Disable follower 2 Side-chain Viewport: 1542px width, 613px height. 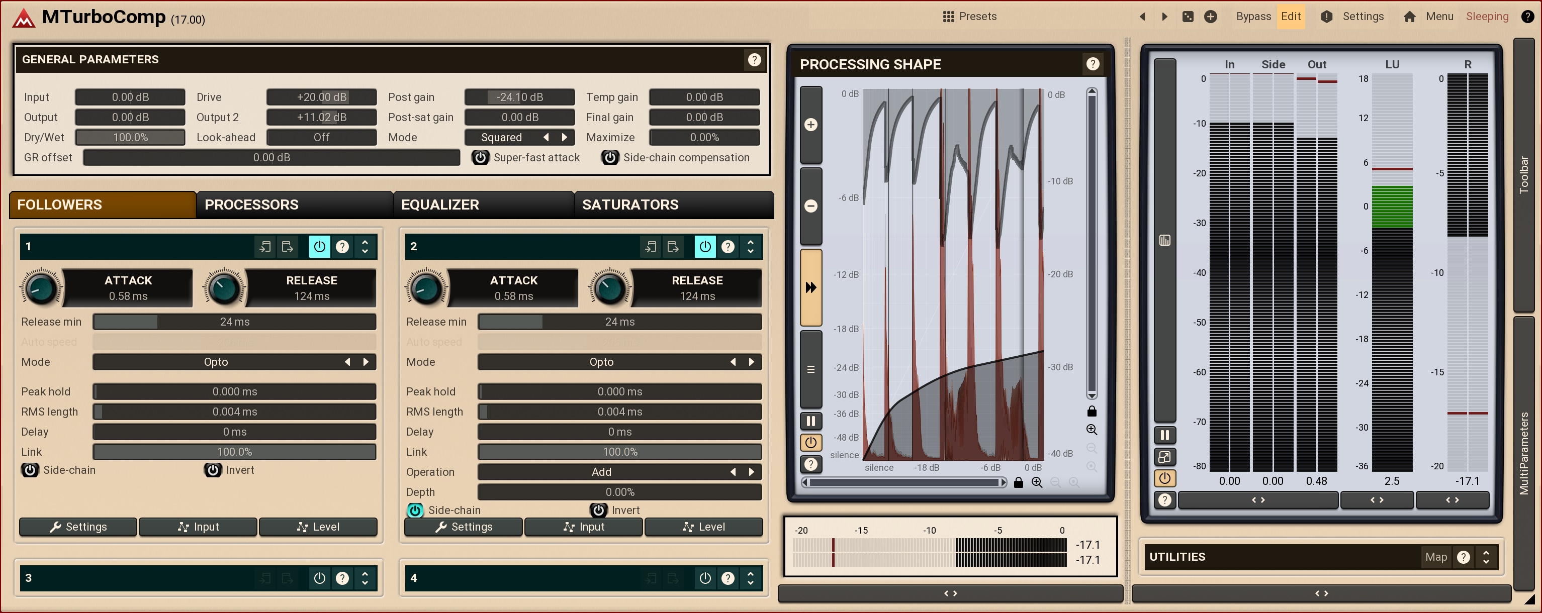click(x=415, y=510)
